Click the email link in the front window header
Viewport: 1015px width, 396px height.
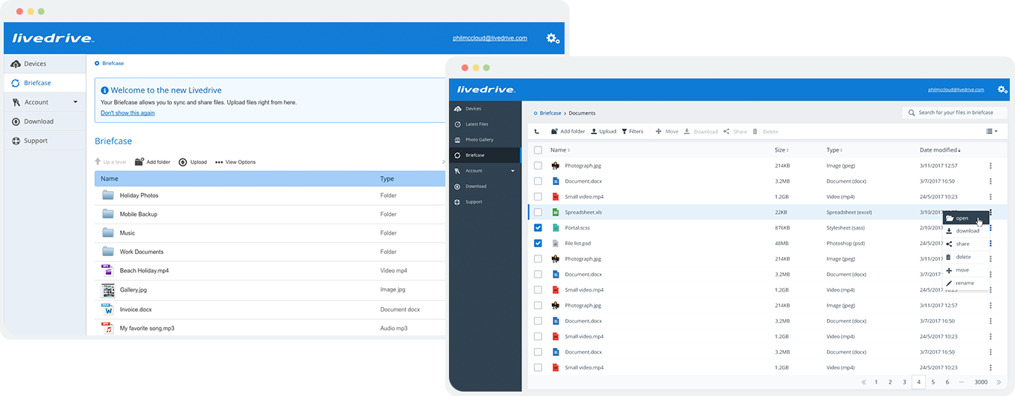956,90
